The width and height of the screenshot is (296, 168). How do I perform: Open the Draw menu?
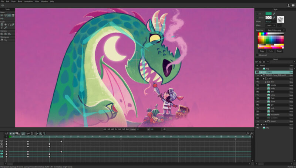(x=13, y=1)
